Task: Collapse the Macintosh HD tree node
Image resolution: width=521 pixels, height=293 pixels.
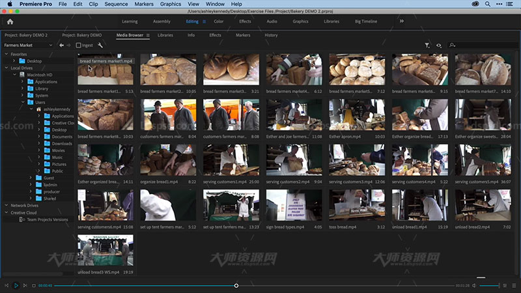Action: tap(14, 75)
